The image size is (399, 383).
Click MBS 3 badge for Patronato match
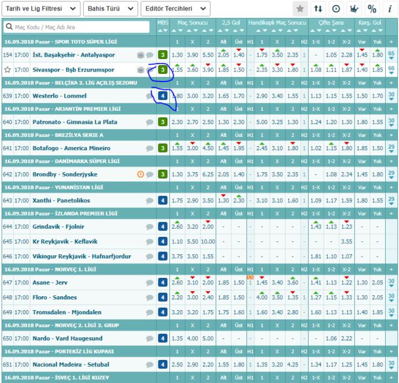click(162, 122)
